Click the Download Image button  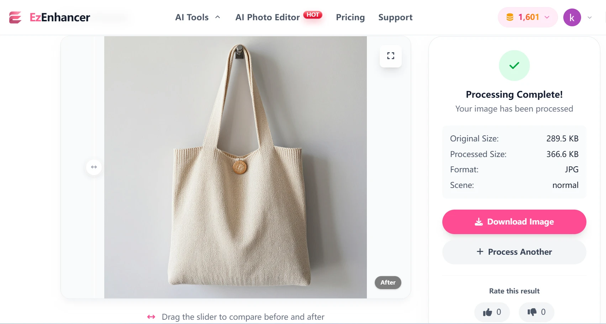click(x=514, y=222)
